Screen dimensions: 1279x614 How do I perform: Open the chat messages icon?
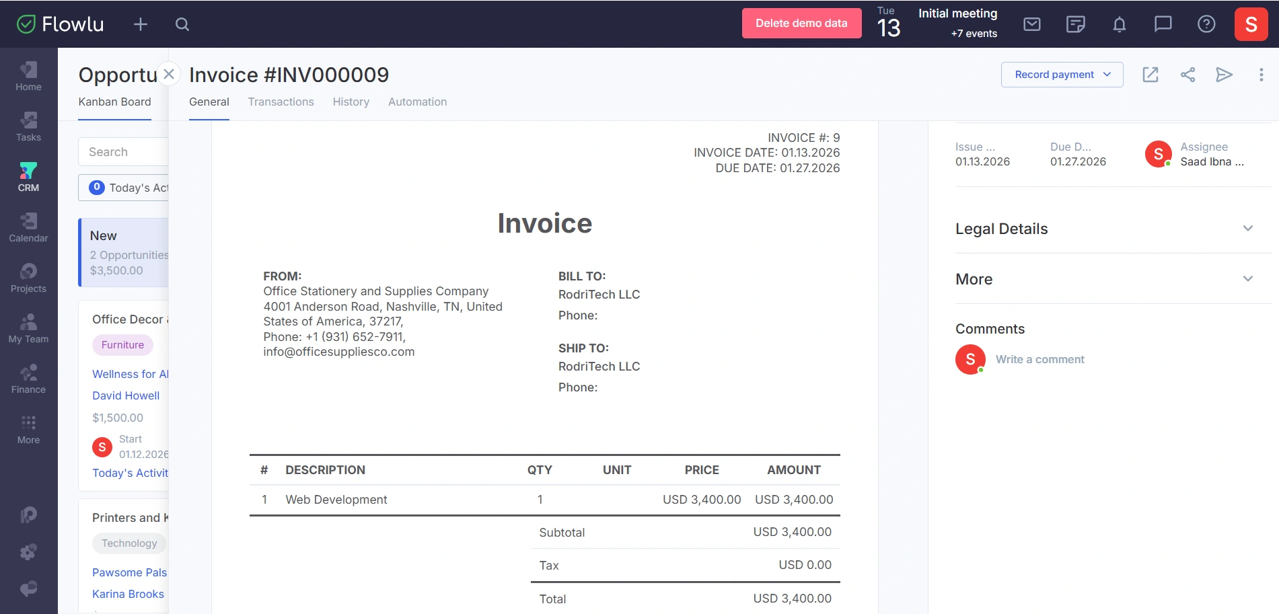click(x=1163, y=25)
